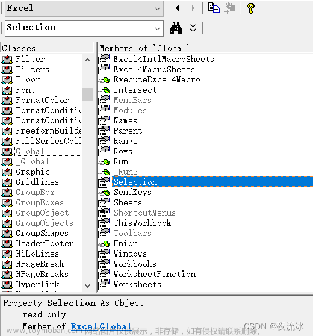Click the method icon beside Intersect

pos(105,90)
